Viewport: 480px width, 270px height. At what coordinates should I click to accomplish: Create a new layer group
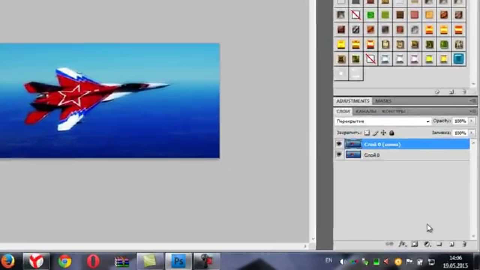439,244
